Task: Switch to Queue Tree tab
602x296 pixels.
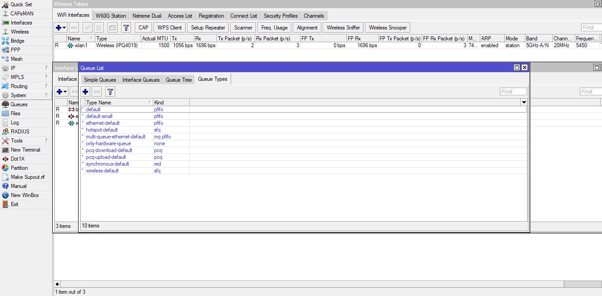Action: [179, 80]
